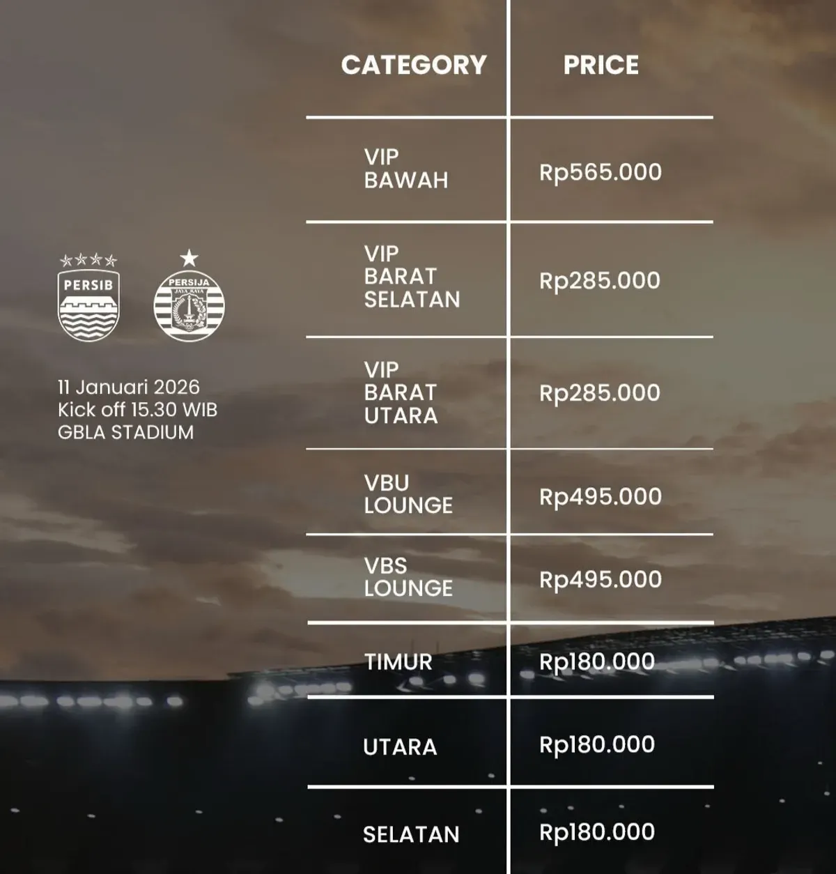The image size is (836, 874).
Task: Select the PRICE column header
Action: 601,65
